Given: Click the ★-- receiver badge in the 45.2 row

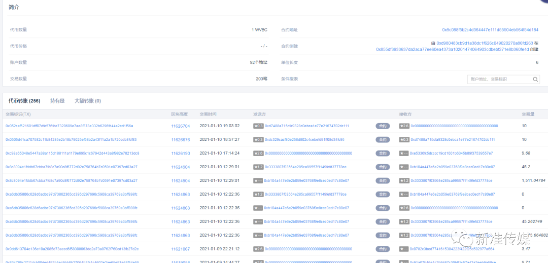Looking at the screenshot, I should click(x=404, y=167).
